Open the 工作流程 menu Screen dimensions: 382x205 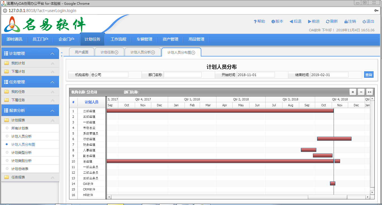pos(118,39)
